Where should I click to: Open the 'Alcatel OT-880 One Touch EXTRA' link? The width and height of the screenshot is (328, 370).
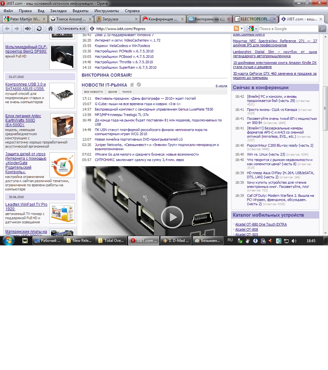pyautogui.click(x=261, y=224)
